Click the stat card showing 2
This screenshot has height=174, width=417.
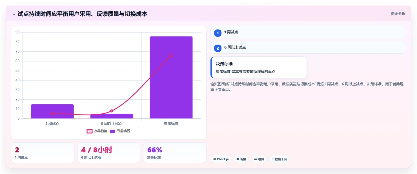[x=43, y=153]
